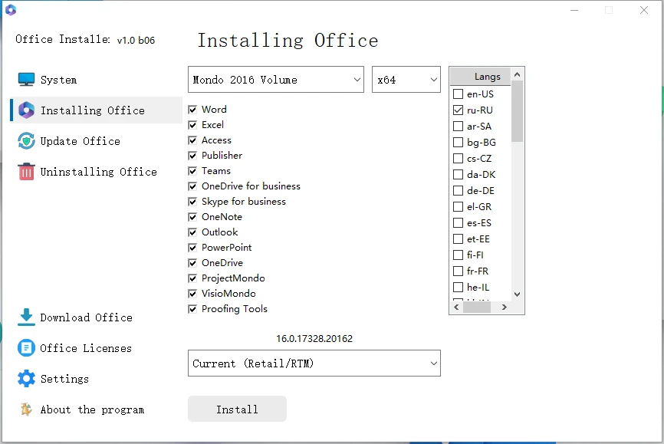664x444 pixels.
Task: Enable the cs-CZ language checkbox
Action: pyautogui.click(x=459, y=159)
